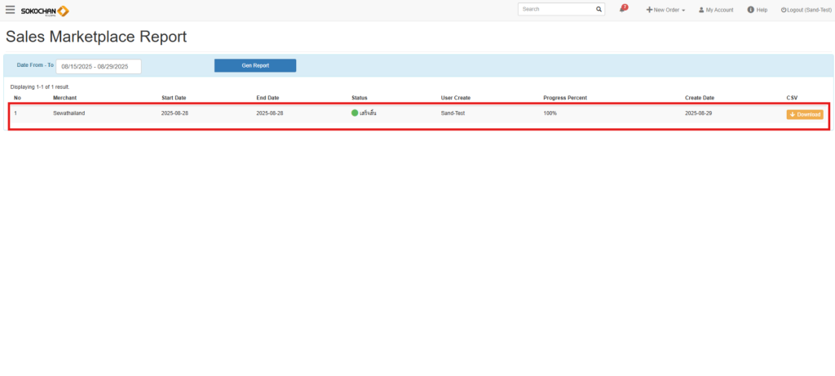Select the Sewathailand merchant row cell
835x376 pixels.
pyautogui.click(x=69, y=113)
